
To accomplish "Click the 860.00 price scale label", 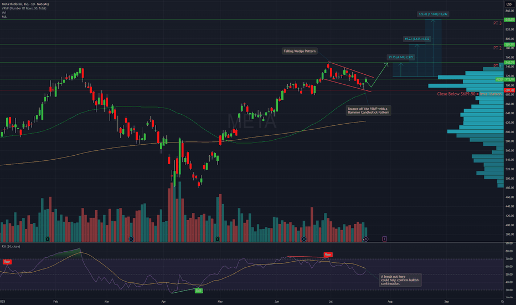I will 509,11.
